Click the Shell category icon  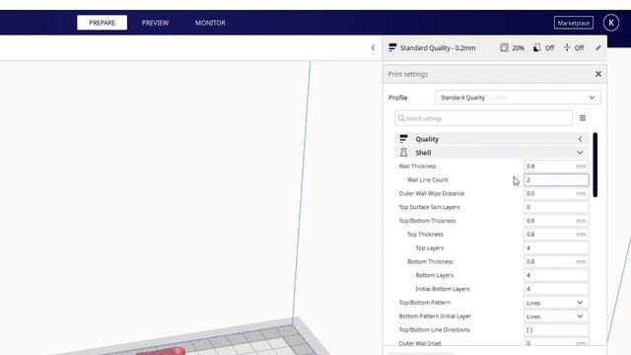[x=403, y=153]
